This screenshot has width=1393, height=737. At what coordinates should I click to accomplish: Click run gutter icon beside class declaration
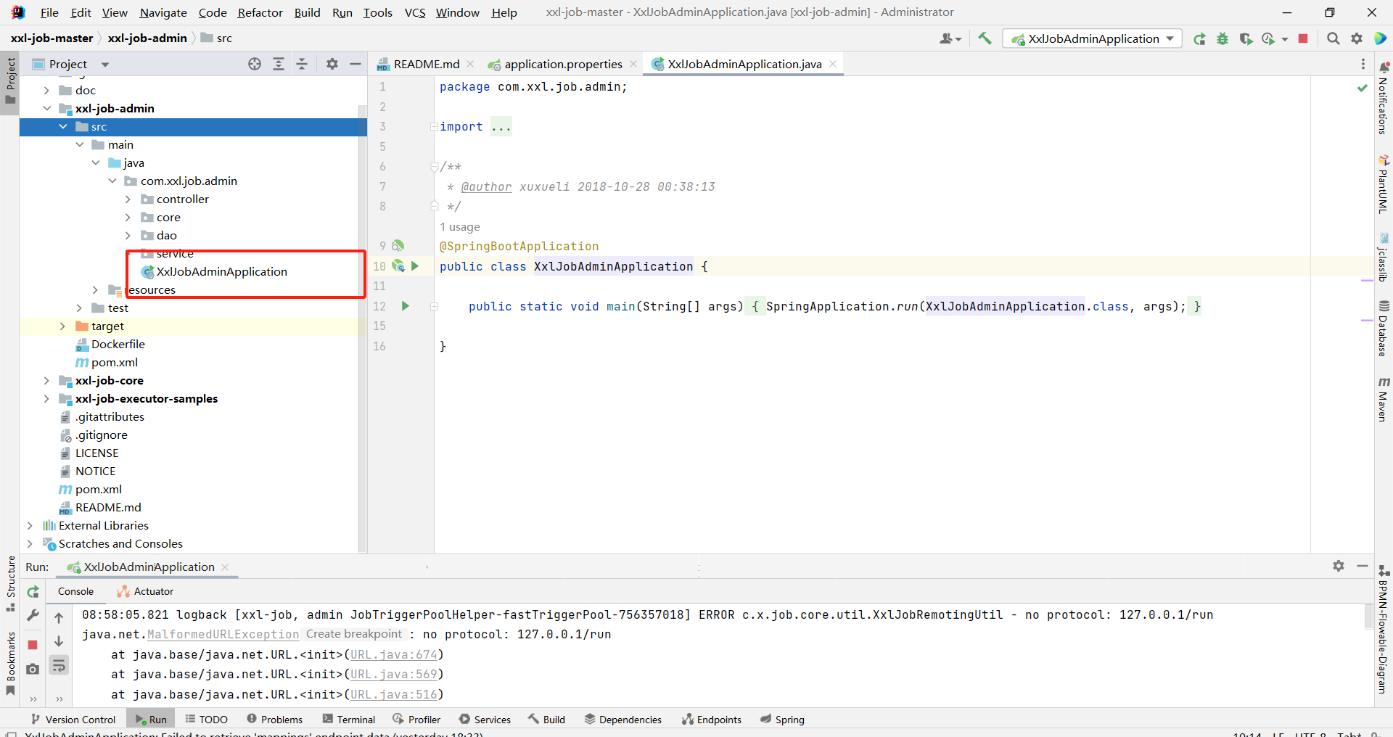(415, 266)
